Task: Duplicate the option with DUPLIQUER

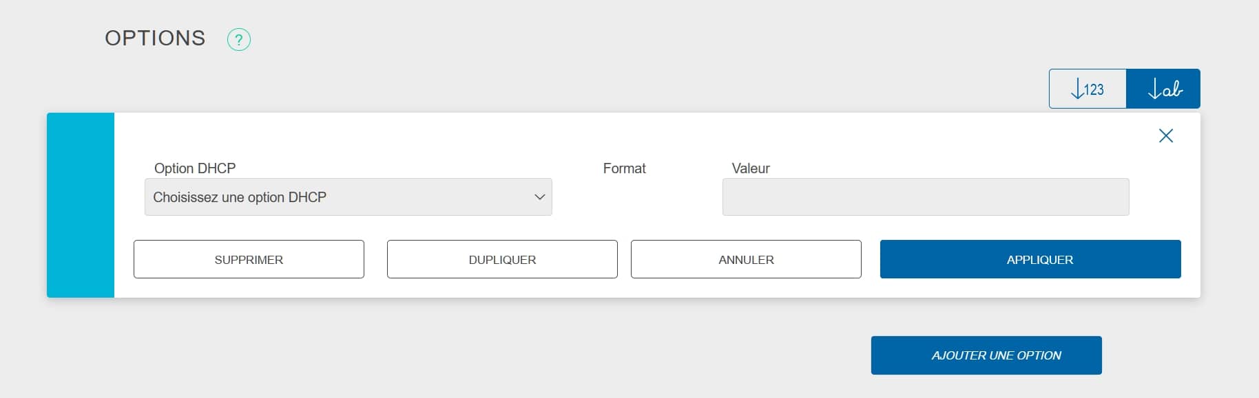Action: tap(502, 260)
